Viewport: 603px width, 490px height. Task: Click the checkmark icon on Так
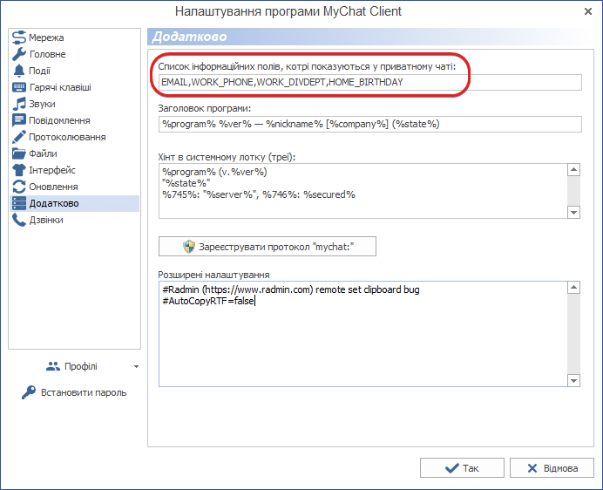452,468
